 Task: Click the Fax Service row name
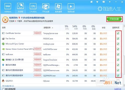pyautogui.click(x=10, y=38)
